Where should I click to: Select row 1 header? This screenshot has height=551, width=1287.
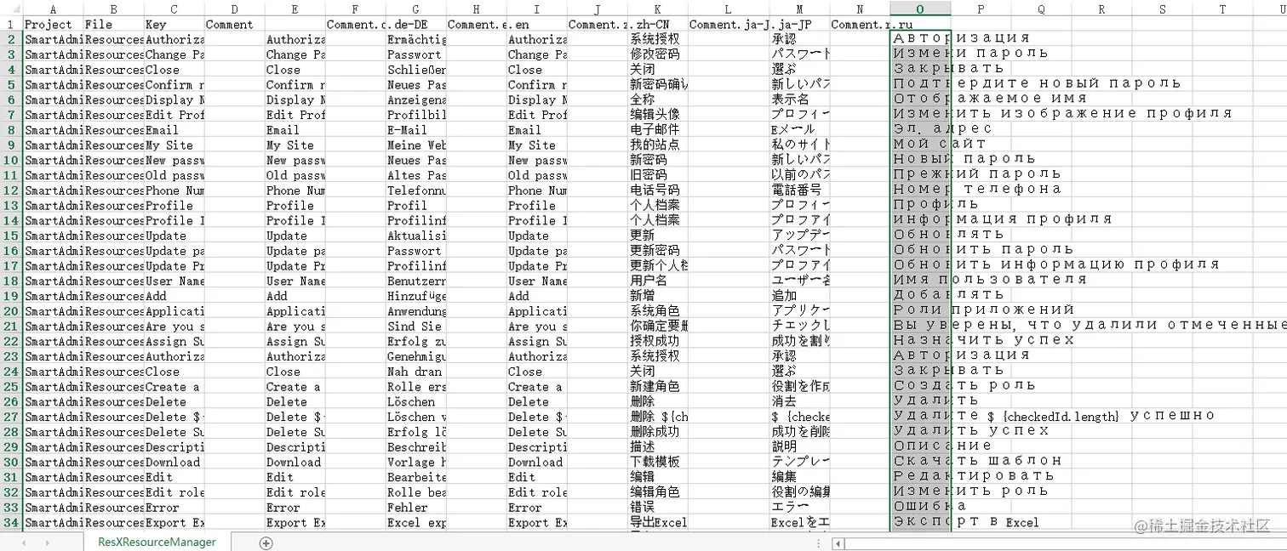click(11, 24)
